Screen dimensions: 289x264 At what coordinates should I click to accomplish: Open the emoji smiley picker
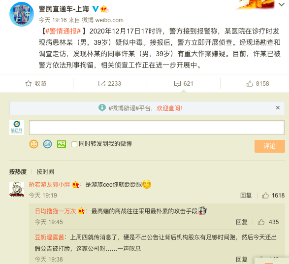pyautogui.click(x=34, y=144)
